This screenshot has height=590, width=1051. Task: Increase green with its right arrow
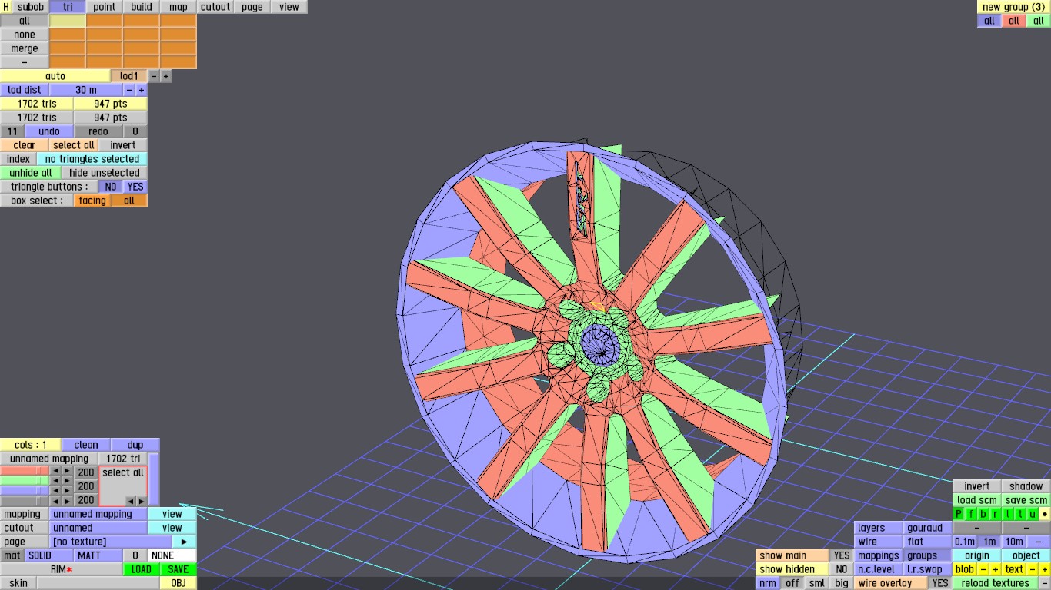[x=68, y=482]
